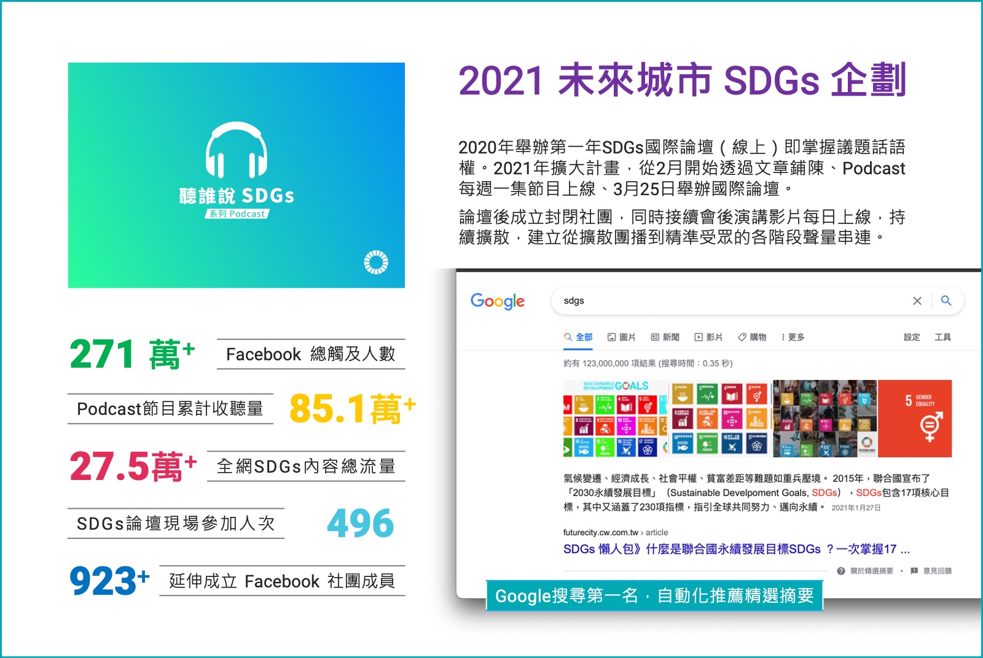The image size is (983, 658).
Task: Click the 923+ figure
Action: pyautogui.click(x=109, y=581)
